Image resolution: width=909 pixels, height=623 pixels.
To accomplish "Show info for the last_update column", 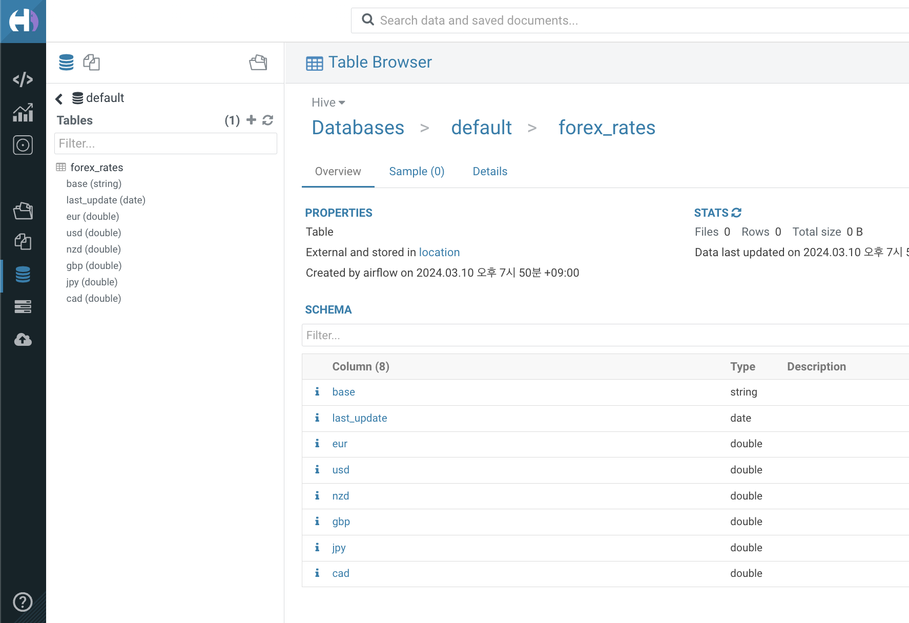I will coord(317,418).
